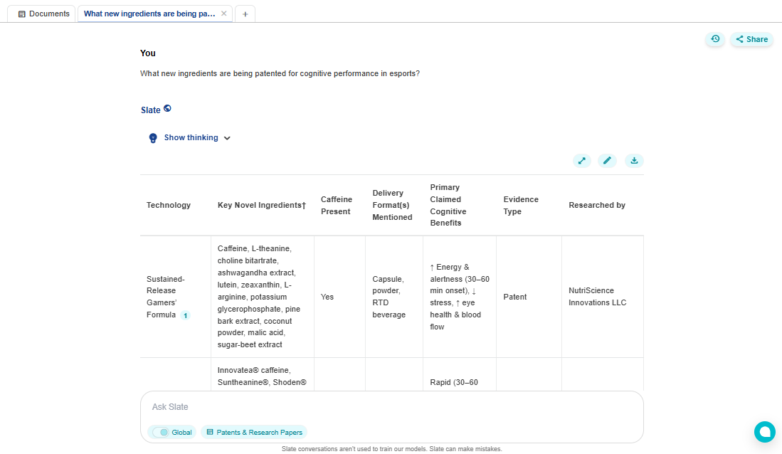Click the Technology column header
The height and width of the screenshot is (454, 782).
pos(169,205)
